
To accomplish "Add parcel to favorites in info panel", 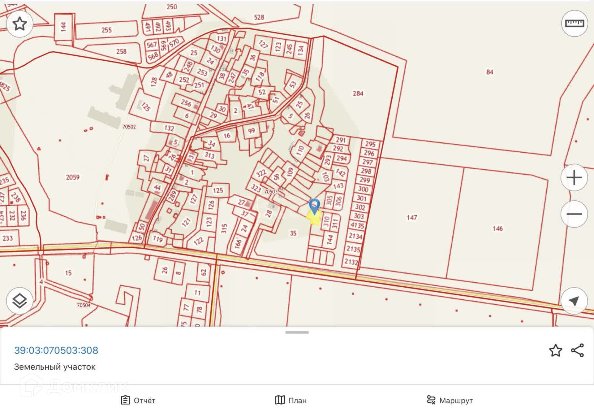I will (555, 350).
